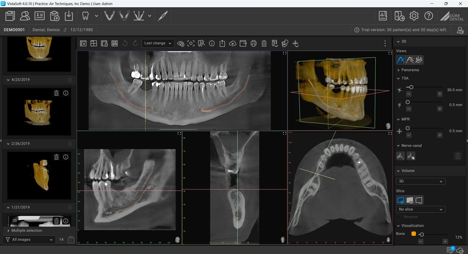Open the patient list
Image resolution: width=468 pixels, height=254 pixels.
pyautogui.click(x=25, y=15)
